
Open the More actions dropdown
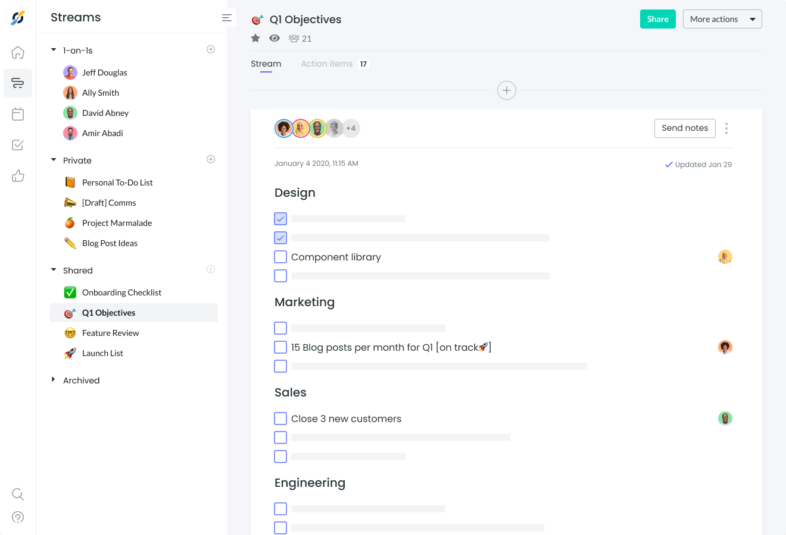722,19
